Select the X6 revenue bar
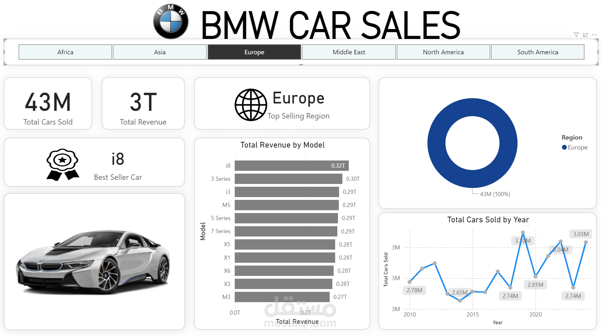 click(x=284, y=271)
